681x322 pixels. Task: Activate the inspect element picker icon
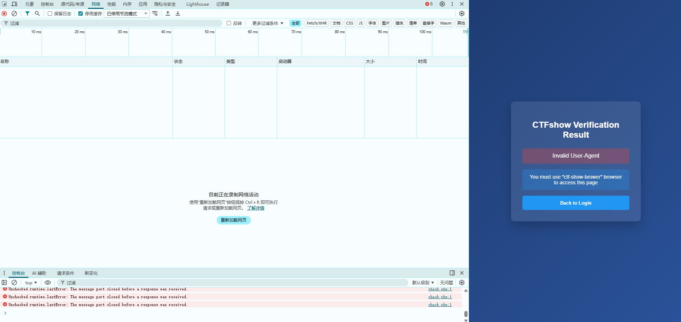click(5, 4)
